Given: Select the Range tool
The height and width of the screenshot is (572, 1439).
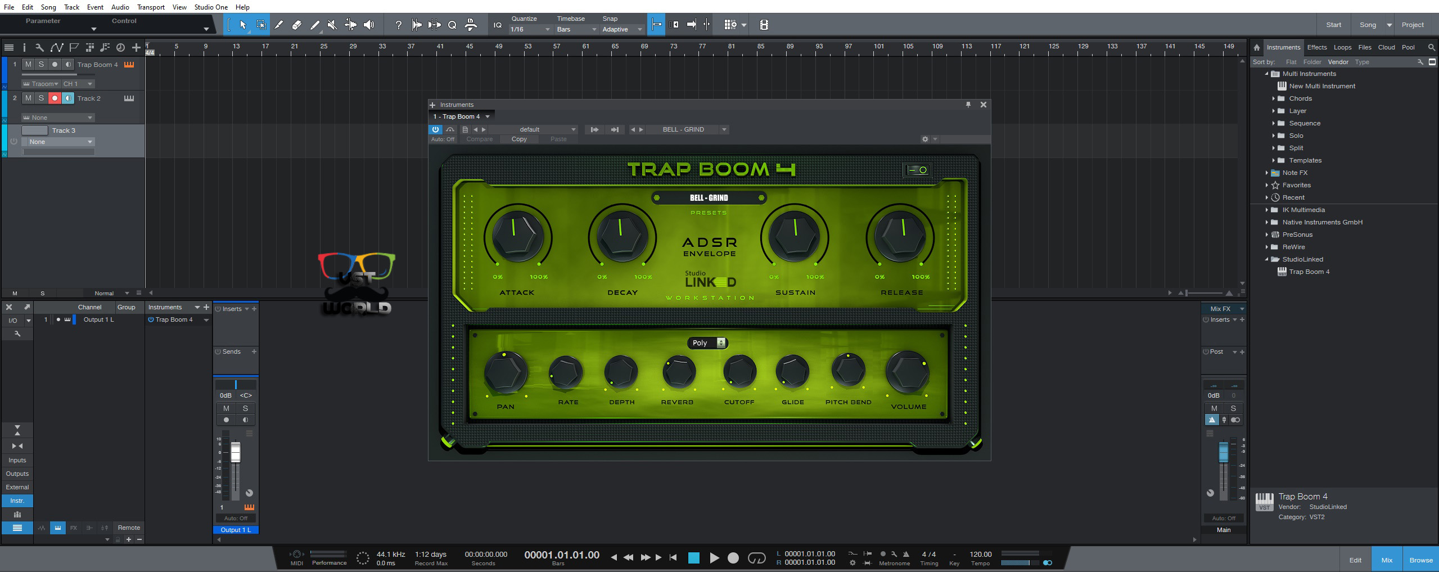Looking at the screenshot, I should [x=261, y=25].
